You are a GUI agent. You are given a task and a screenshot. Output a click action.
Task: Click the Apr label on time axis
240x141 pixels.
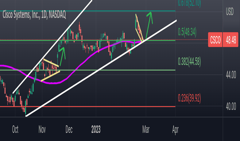(x=175, y=130)
